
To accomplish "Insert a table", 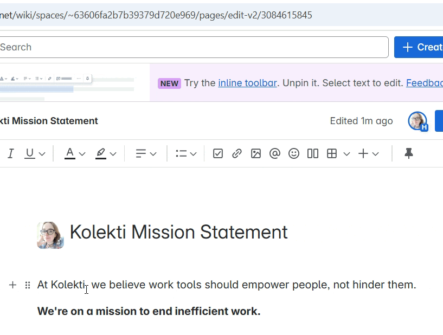I will (x=332, y=153).
